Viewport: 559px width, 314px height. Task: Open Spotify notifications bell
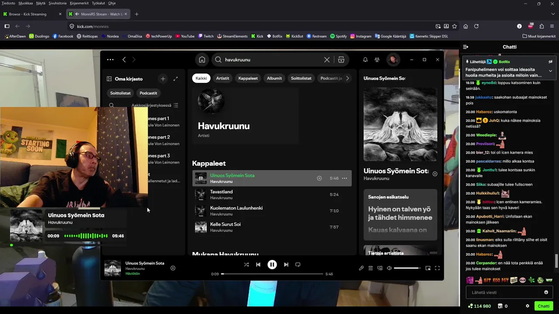[x=365, y=60]
